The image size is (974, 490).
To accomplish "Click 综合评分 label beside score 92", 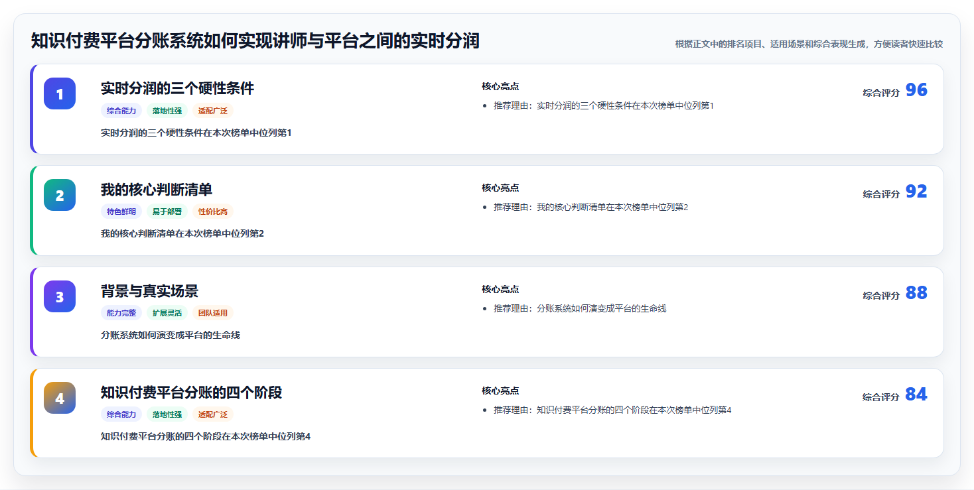I will pos(881,194).
